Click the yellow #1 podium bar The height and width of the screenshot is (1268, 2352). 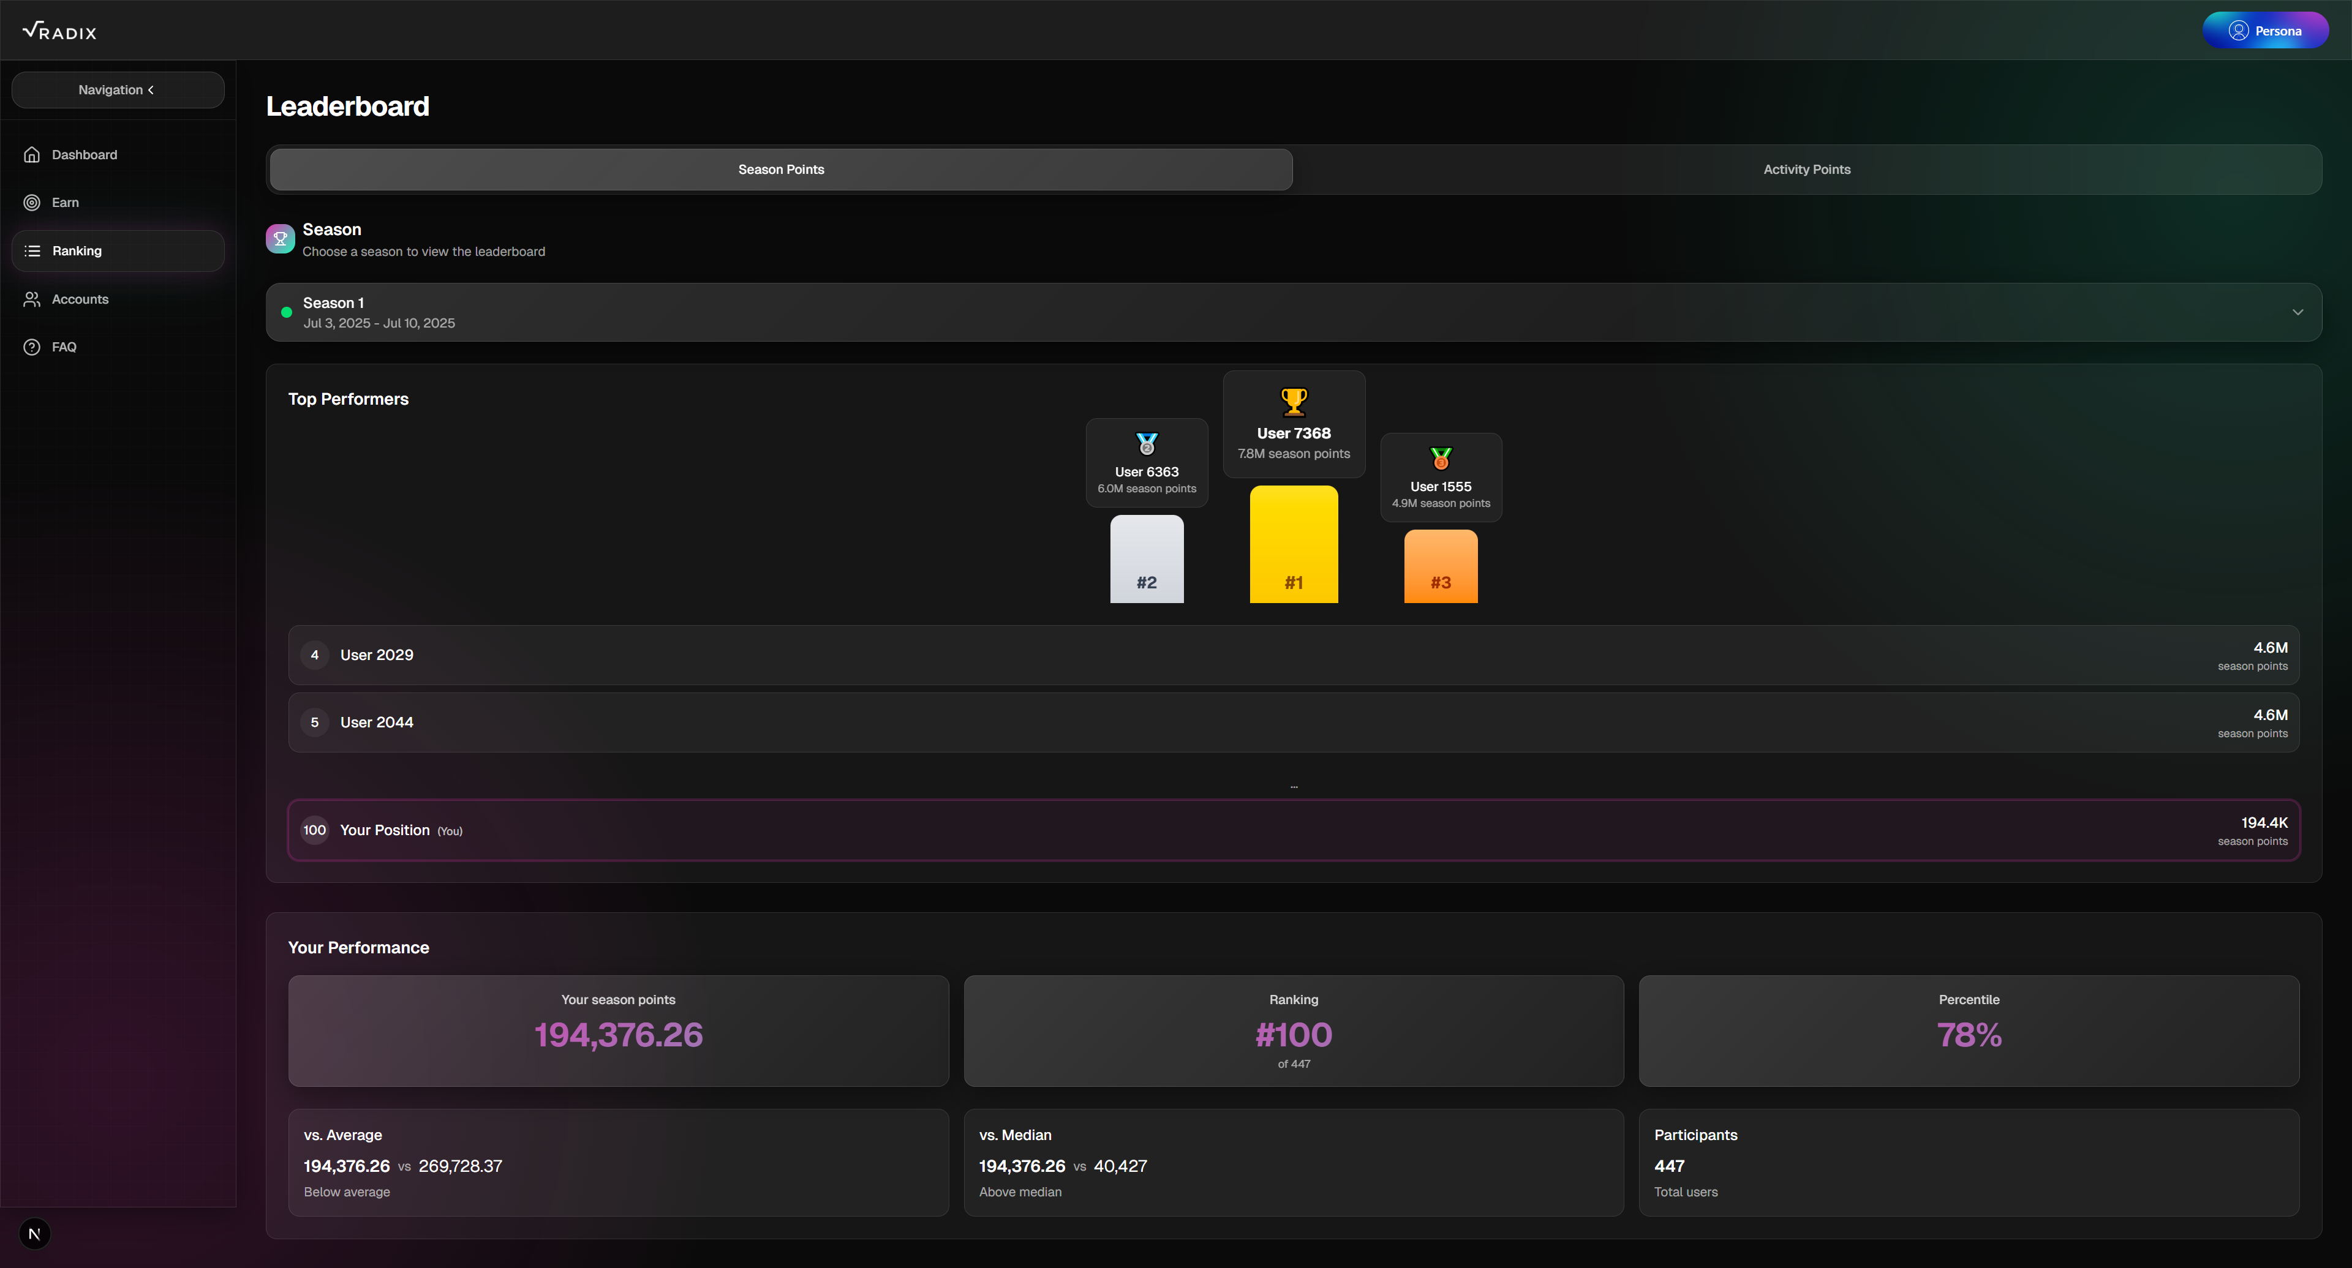(x=1294, y=544)
